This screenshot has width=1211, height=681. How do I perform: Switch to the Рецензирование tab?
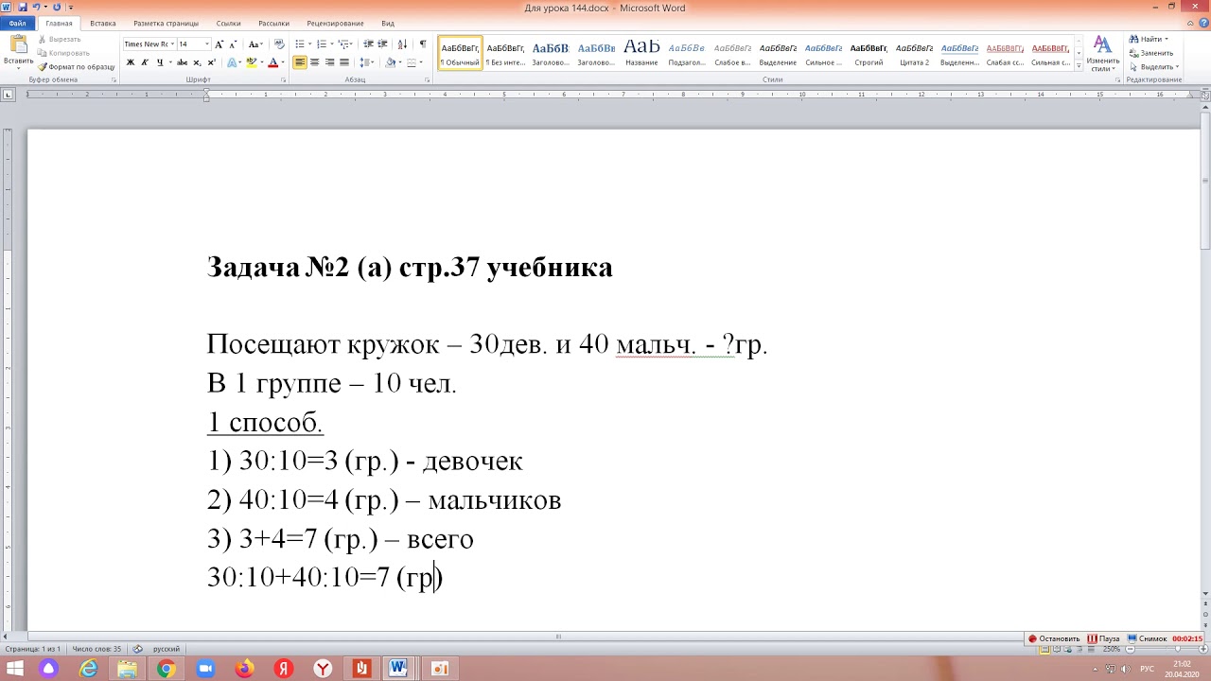[x=335, y=23]
